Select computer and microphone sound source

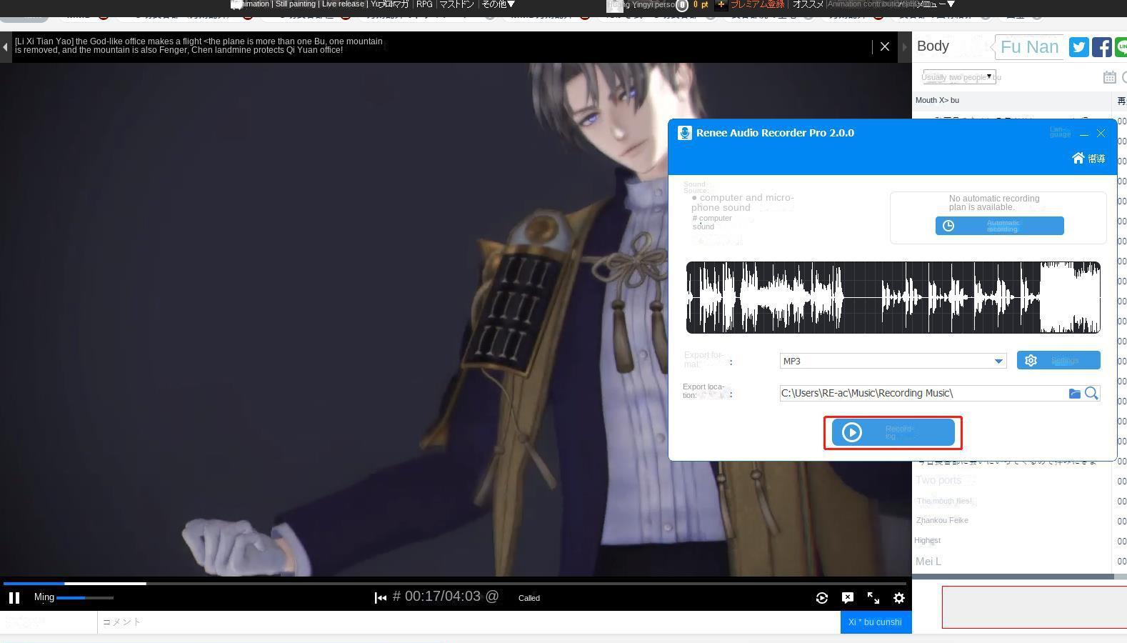742,203
